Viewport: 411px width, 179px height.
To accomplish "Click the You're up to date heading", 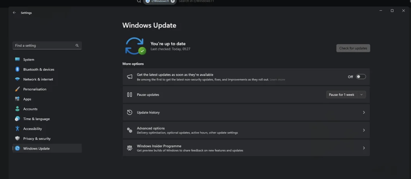I will (168, 44).
